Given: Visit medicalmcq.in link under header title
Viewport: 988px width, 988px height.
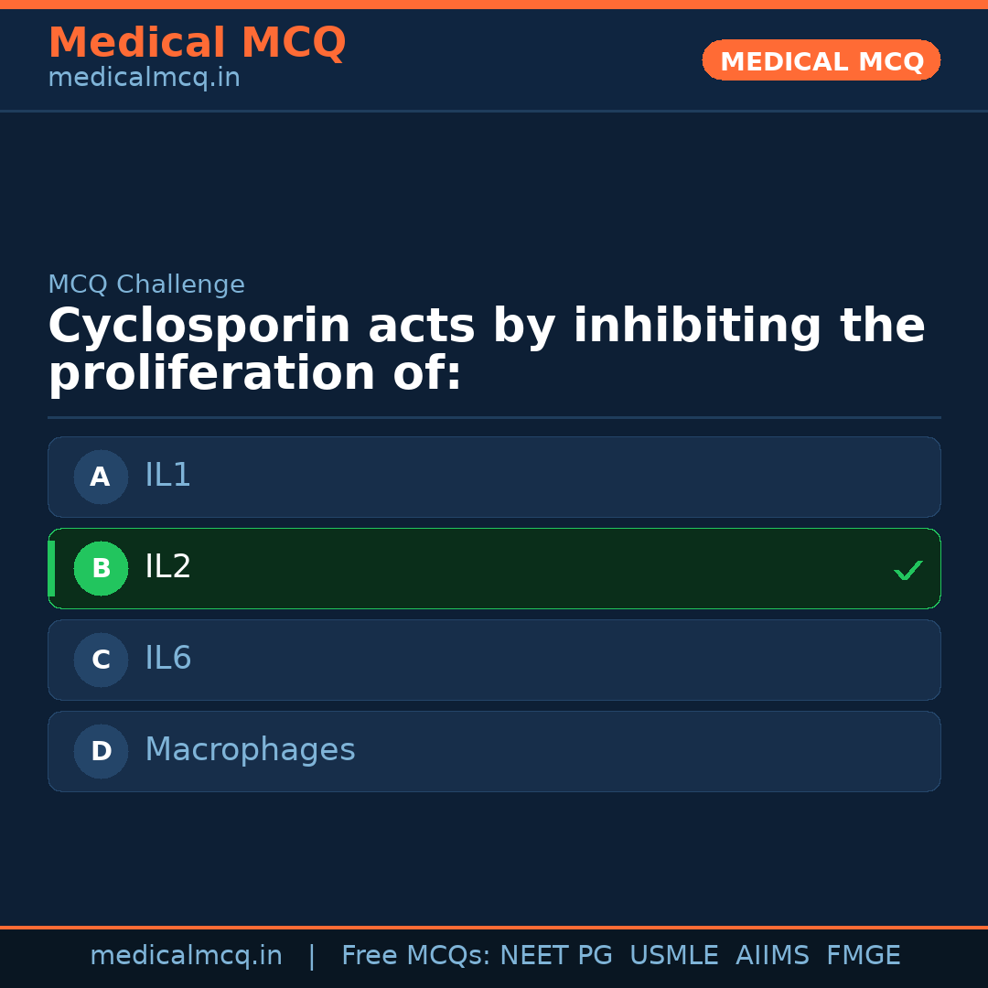Looking at the screenshot, I should point(144,79).
